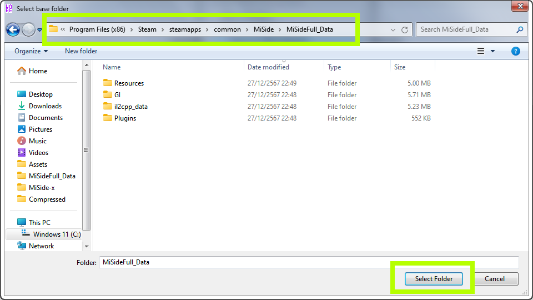Image resolution: width=533 pixels, height=300 pixels.
Task: Open Music in navigation pane
Action: tap(32, 141)
